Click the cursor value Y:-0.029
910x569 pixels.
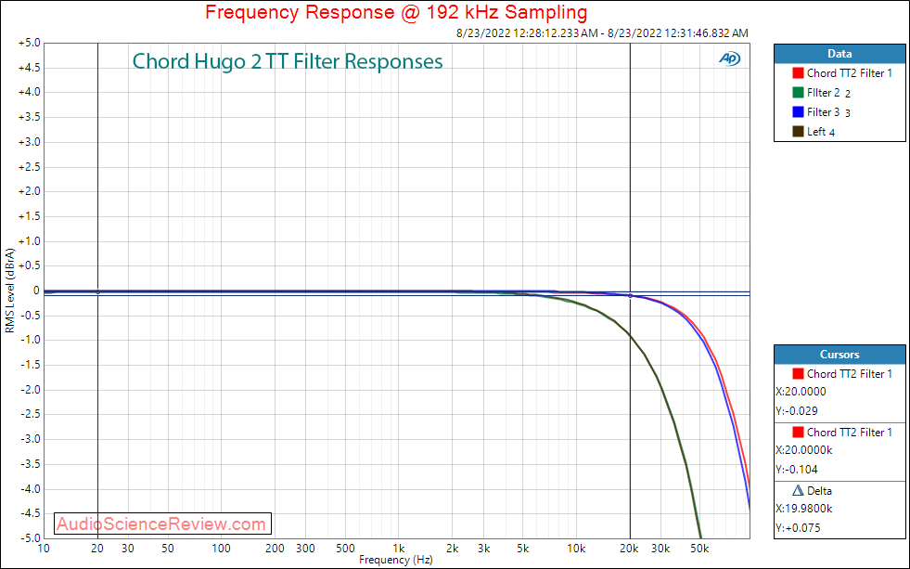pyautogui.click(x=797, y=411)
